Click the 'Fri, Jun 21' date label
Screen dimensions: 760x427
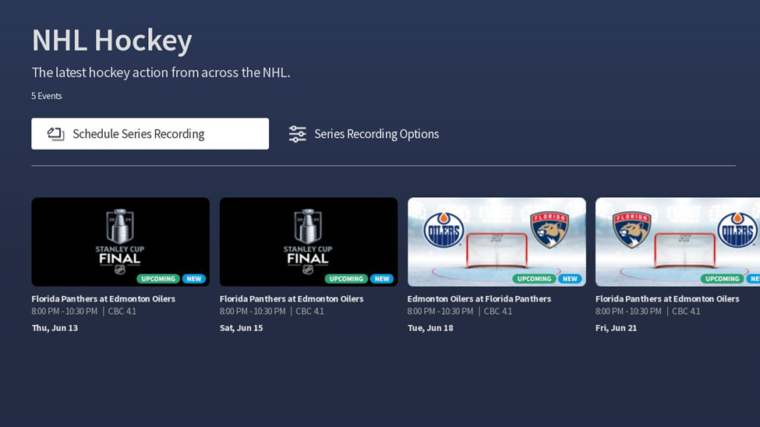click(616, 327)
